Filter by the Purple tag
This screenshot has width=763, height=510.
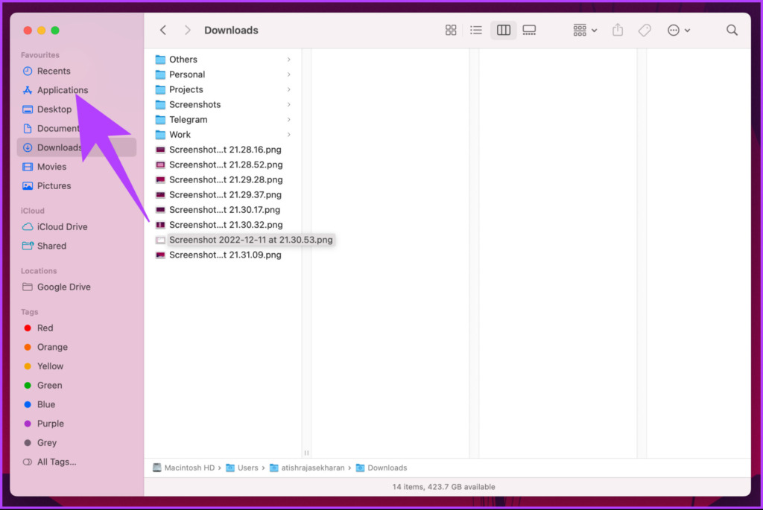(77, 424)
